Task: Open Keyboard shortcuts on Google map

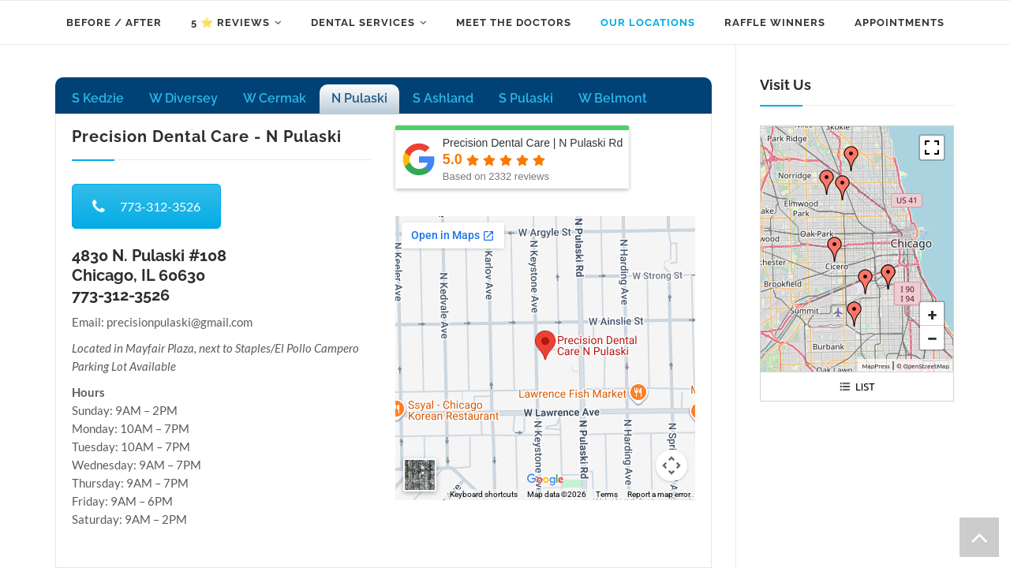Action: pyautogui.click(x=483, y=495)
